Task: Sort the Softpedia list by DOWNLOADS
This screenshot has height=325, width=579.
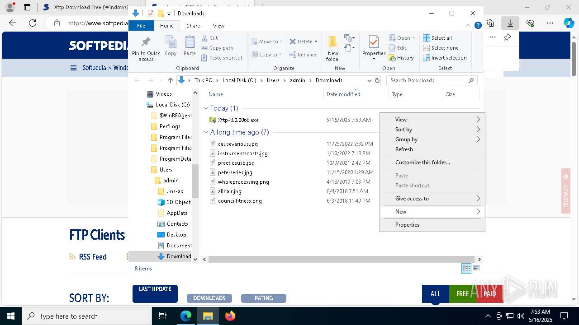Action: click(x=209, y=298)
